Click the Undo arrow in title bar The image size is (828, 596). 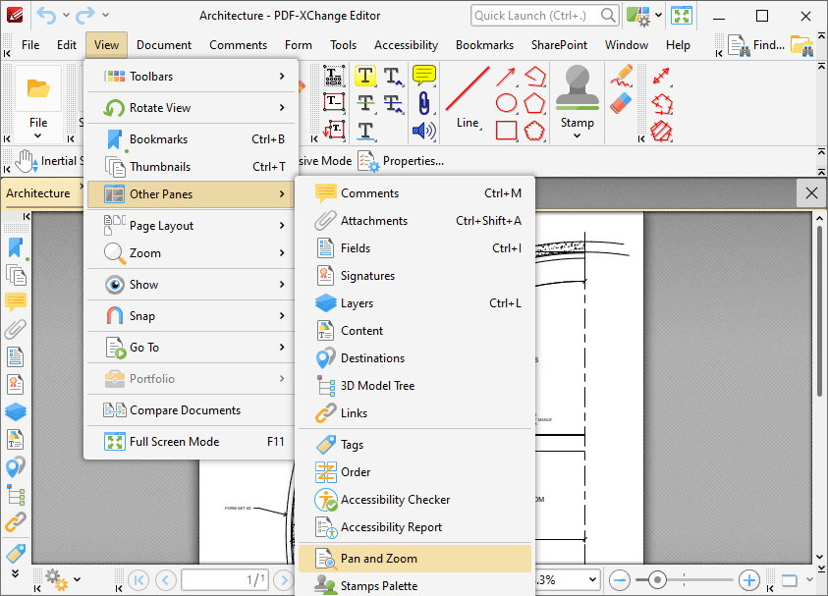[x=46, y=16]
